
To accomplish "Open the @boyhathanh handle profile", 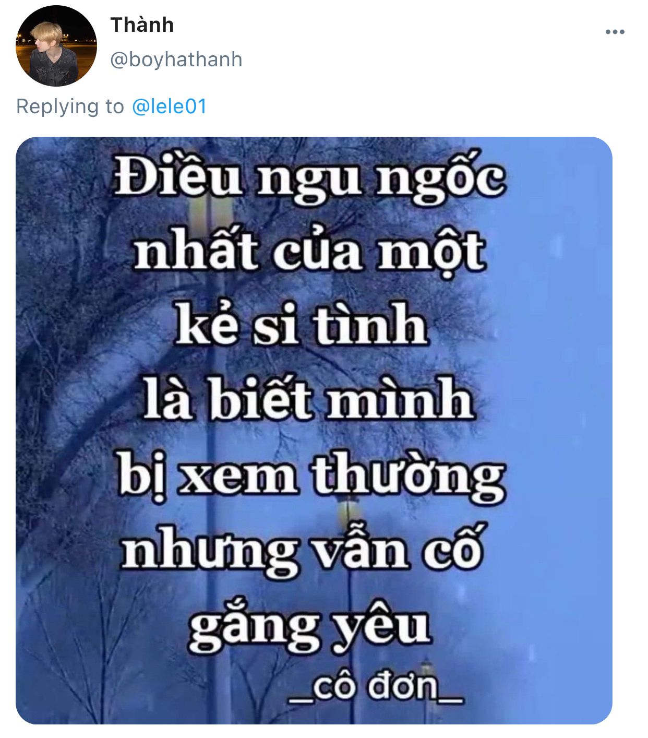I will [x=176, y=59].
